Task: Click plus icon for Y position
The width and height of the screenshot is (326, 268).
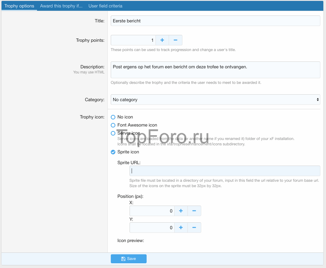Action: pos(181,228)
